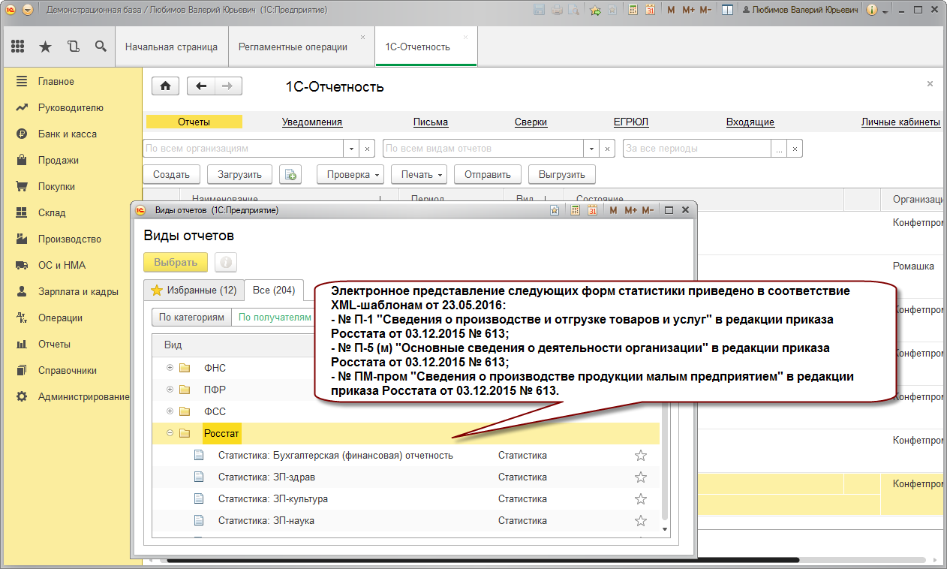The image size is (947, 569).
Task: Open the Favorites star icon
Action: point(45,47)
